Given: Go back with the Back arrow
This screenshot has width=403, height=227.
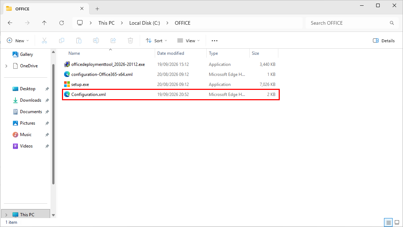Looking at the screenshot, I should click(x=10, y=23).
